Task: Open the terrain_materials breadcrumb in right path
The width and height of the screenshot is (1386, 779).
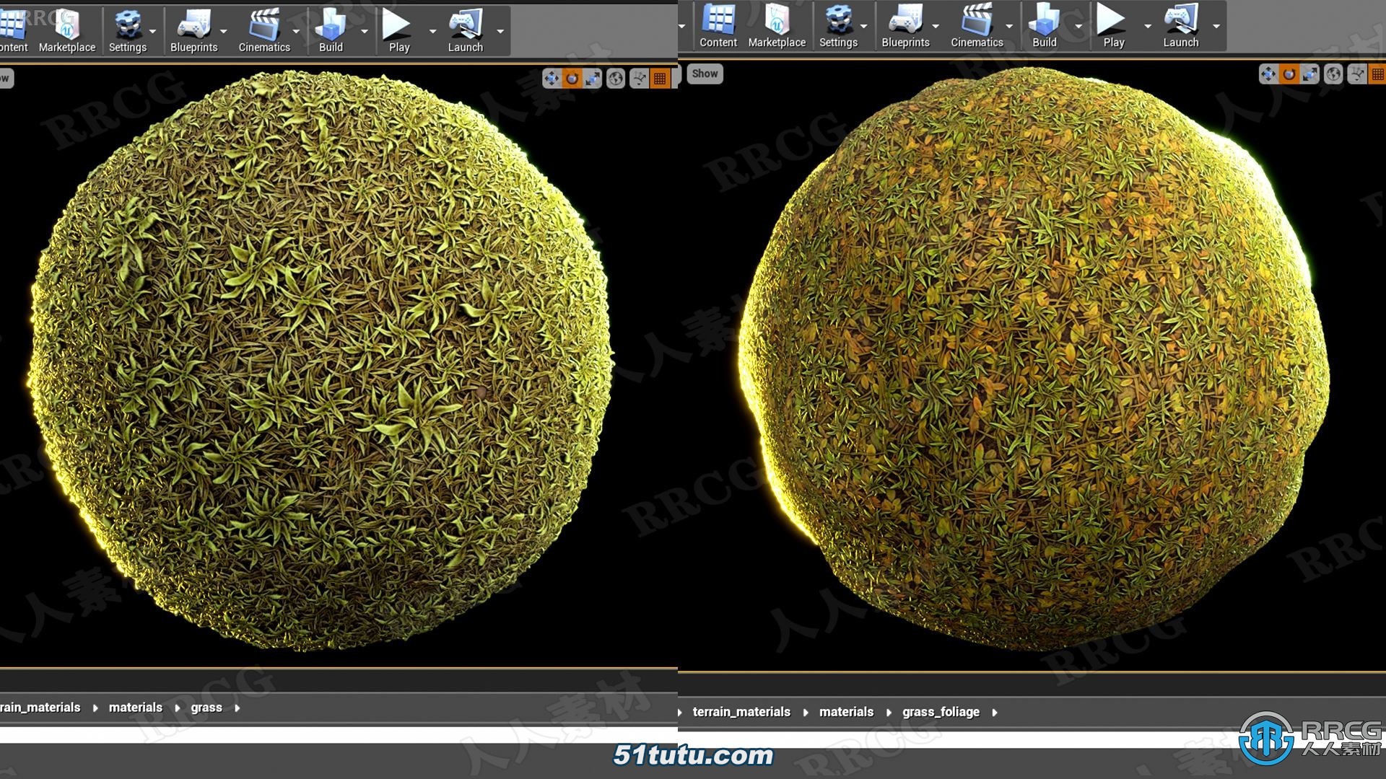Action: click(741, 712)
